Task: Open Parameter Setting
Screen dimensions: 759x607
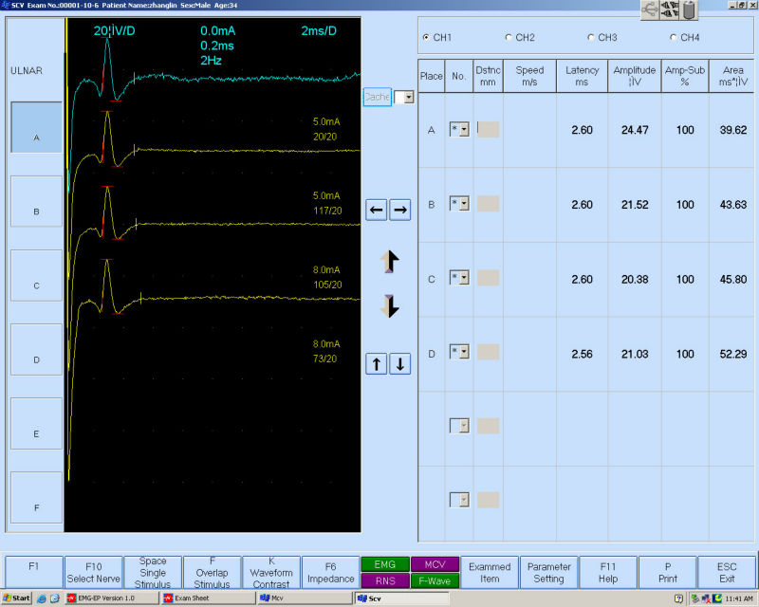Action: [x=549, y=572]
